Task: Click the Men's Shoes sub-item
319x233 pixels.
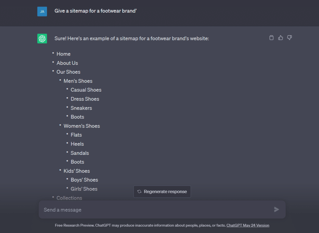Action: point(78,81)
